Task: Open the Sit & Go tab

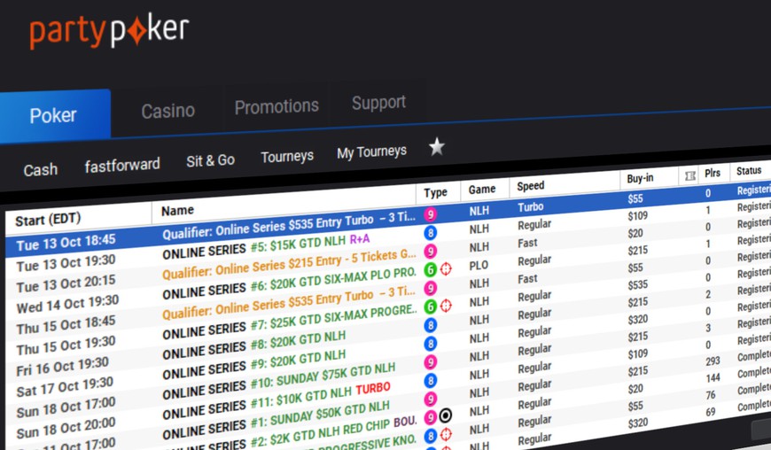Action: coord(210,160)
